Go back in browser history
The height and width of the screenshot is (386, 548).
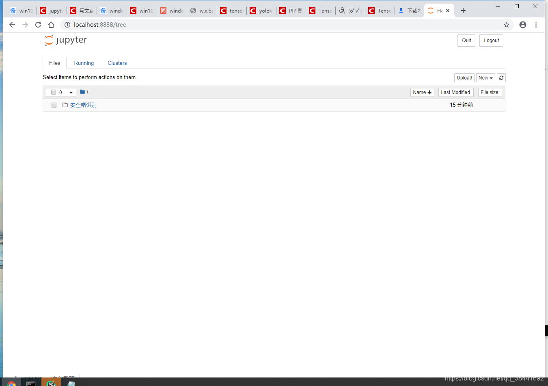click(12, 25)
